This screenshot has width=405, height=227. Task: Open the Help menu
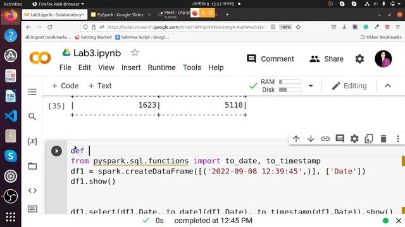pos(216,67)
